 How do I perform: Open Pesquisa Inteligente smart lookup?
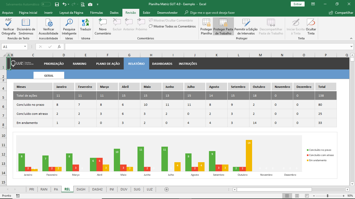tap(69, 23)
